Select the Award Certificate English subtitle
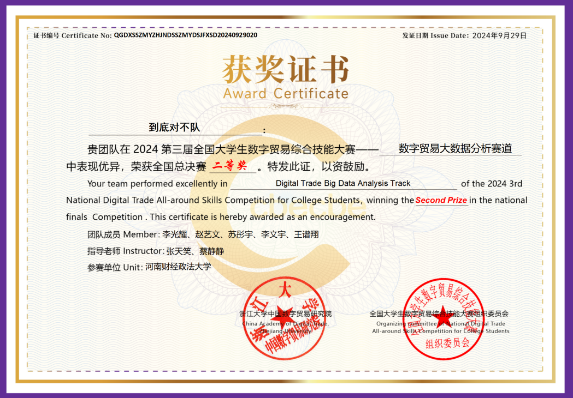Image resolution: width=573 pixels, height=398 pixels. point(285,94)
